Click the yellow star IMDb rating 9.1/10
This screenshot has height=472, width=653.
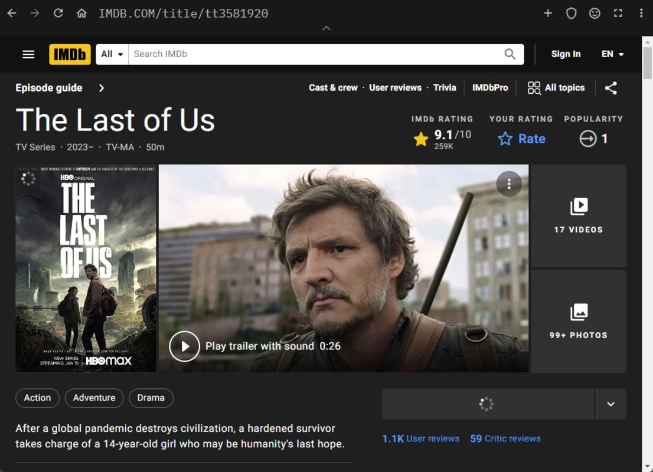coord(442,139)
